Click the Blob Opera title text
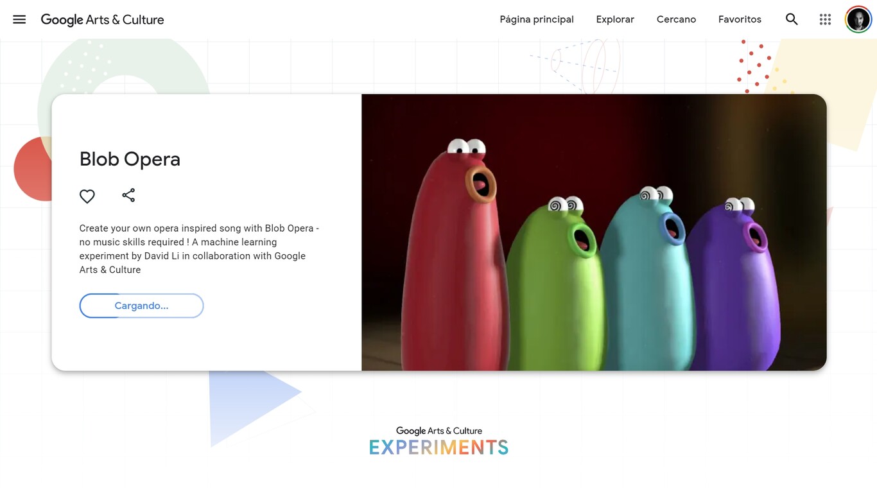877x493 pixels. click(130, 159)
